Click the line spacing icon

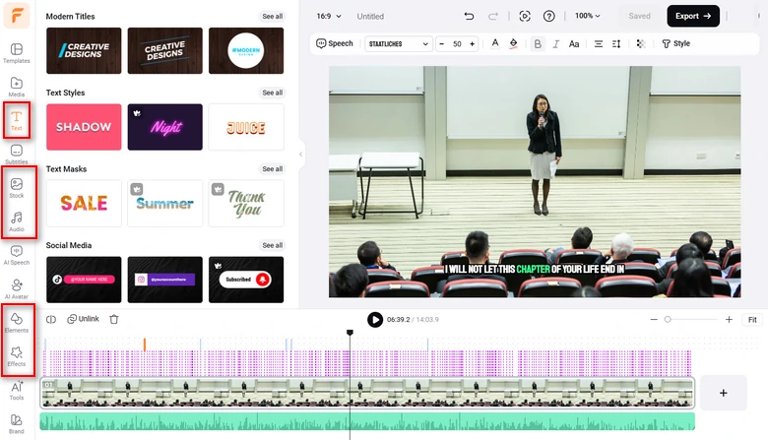[616, 44]
